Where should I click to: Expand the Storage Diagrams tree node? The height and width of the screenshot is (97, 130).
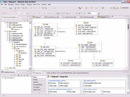point(12,44)
